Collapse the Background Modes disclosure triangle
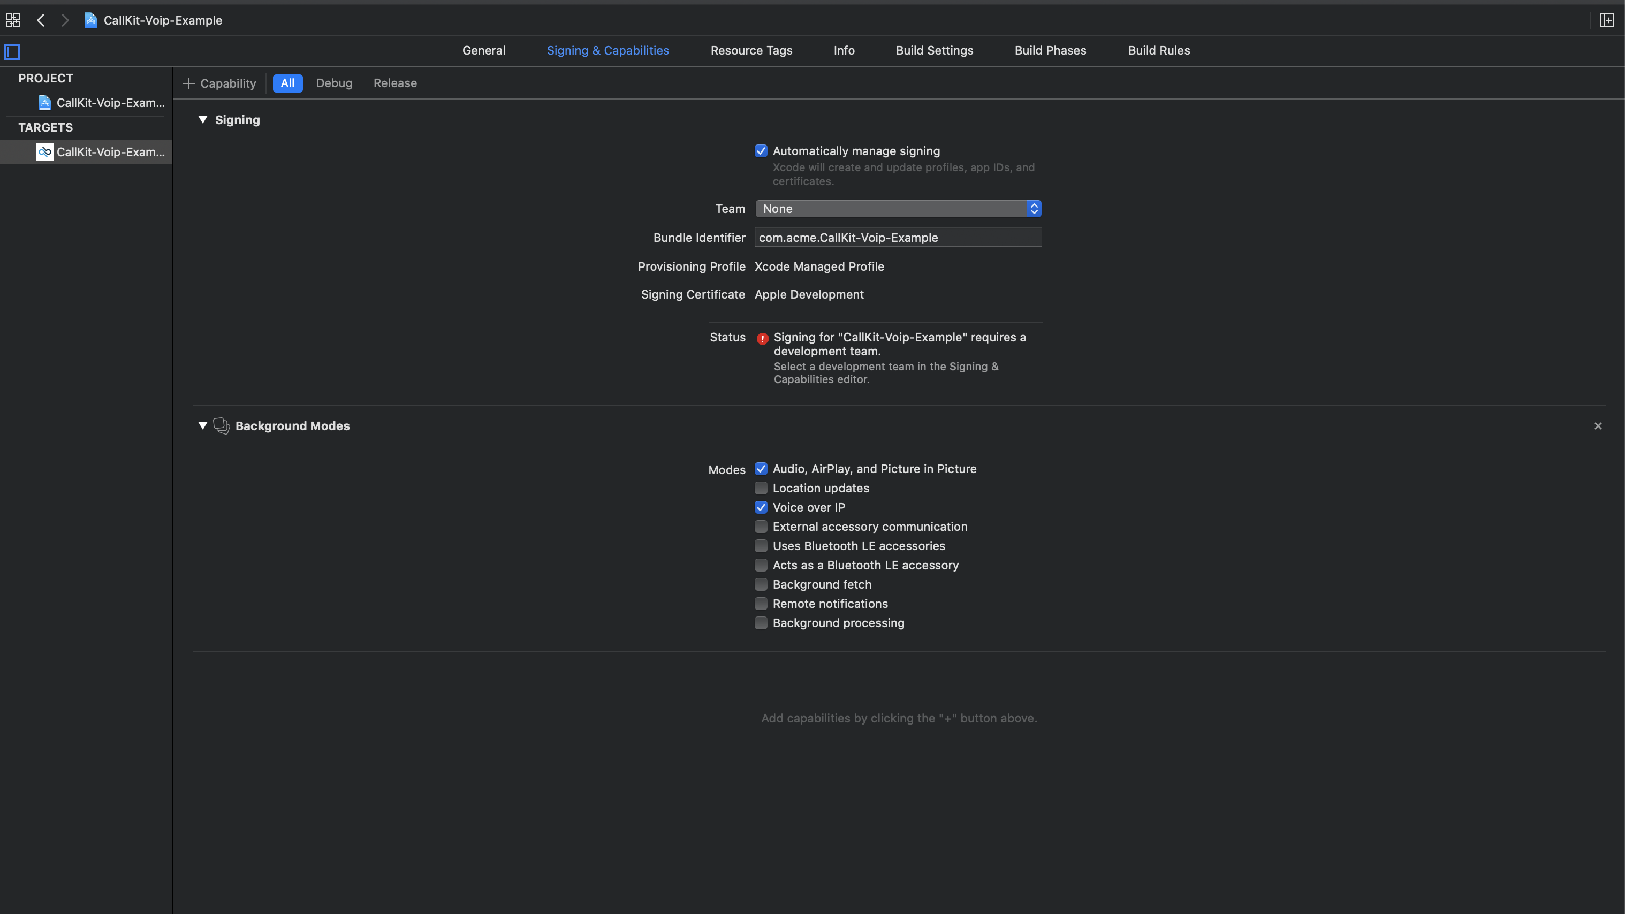This screenshot has height=914, width=1625. pos(202,426)
